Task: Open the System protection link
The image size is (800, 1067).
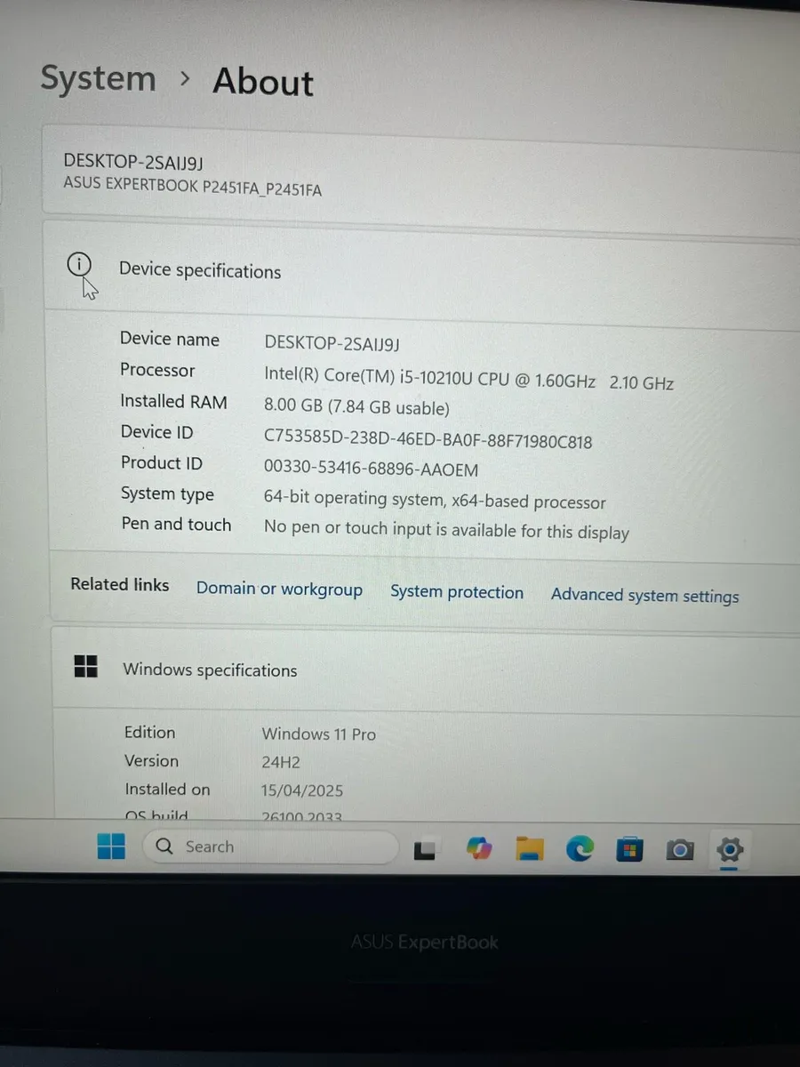Action: point(457,592)
